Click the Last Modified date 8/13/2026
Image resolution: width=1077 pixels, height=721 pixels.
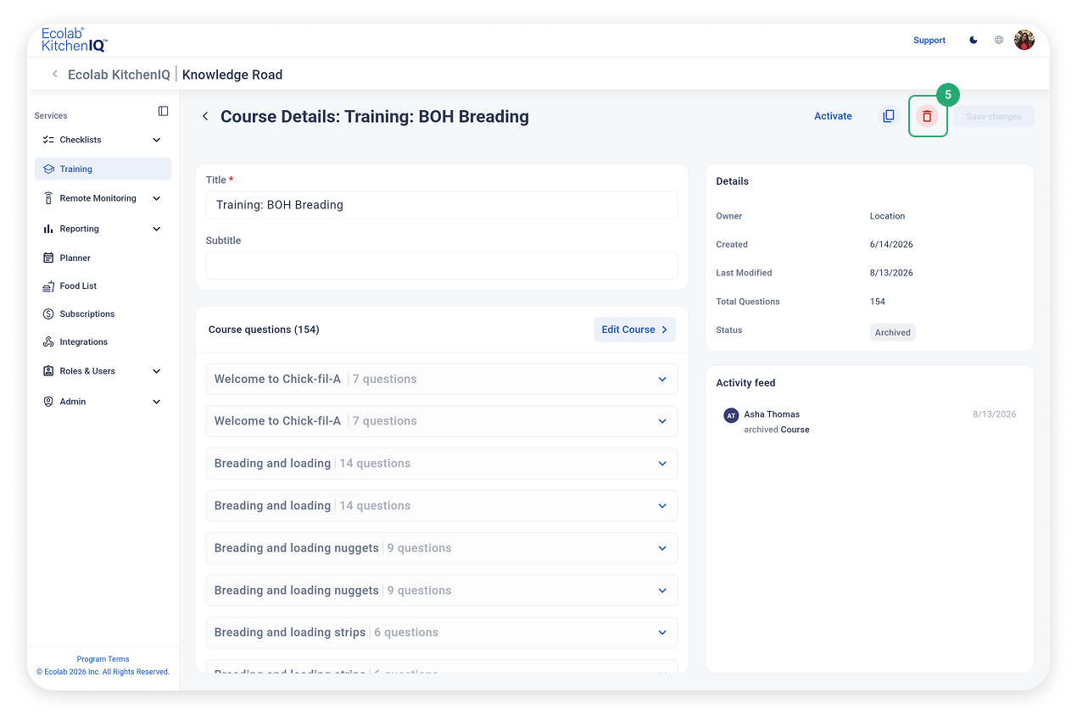pos(891,273)
